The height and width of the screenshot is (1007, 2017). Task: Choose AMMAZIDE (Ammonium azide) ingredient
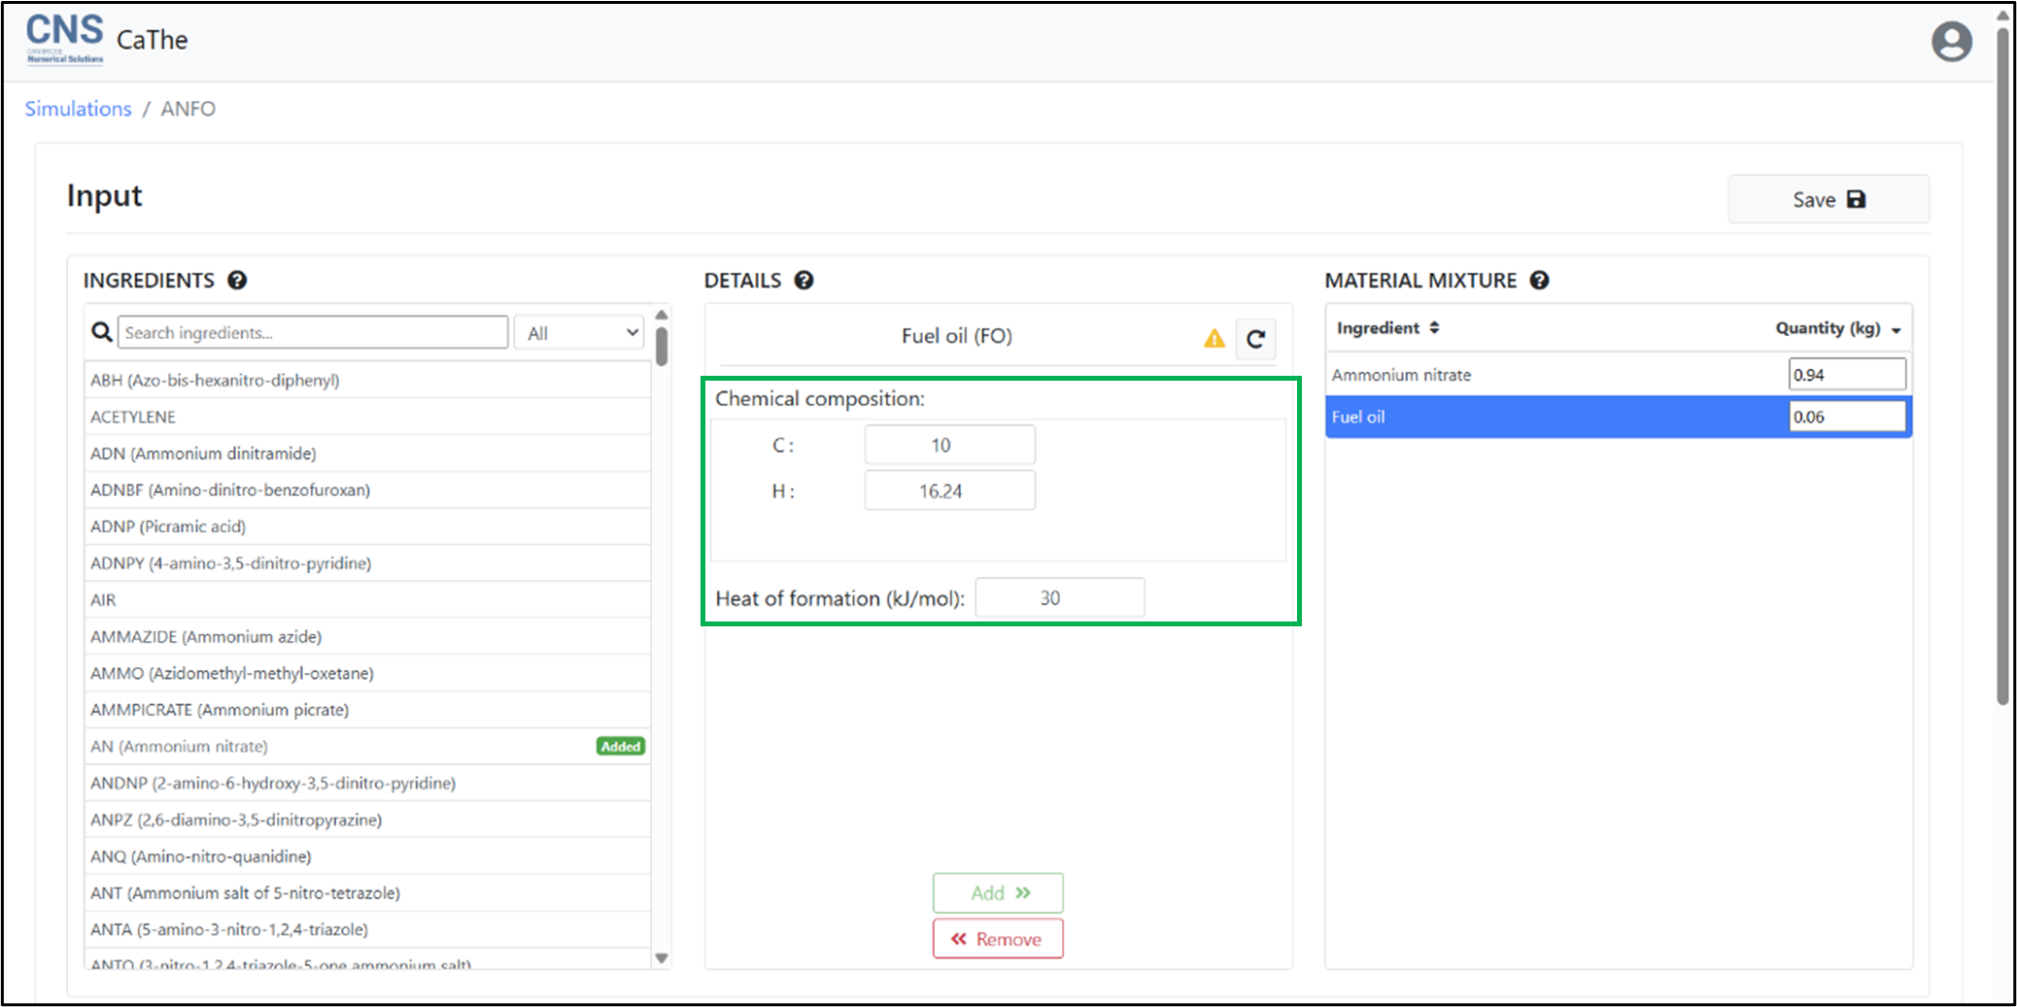pyautogui.click(x=206, y=637)
